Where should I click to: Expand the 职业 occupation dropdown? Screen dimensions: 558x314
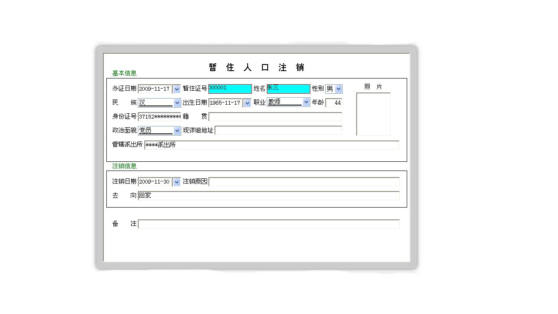click(x=306, y=102)
